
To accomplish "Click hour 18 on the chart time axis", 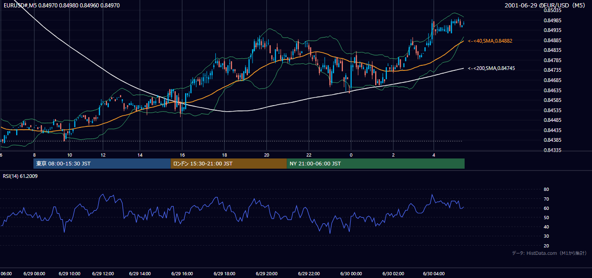I will point(224,155).
